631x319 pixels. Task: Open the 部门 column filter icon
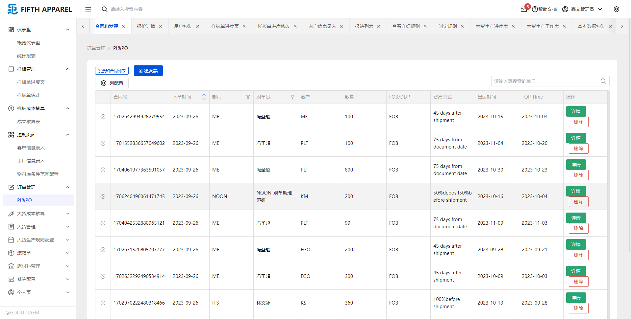coord(248,97)
